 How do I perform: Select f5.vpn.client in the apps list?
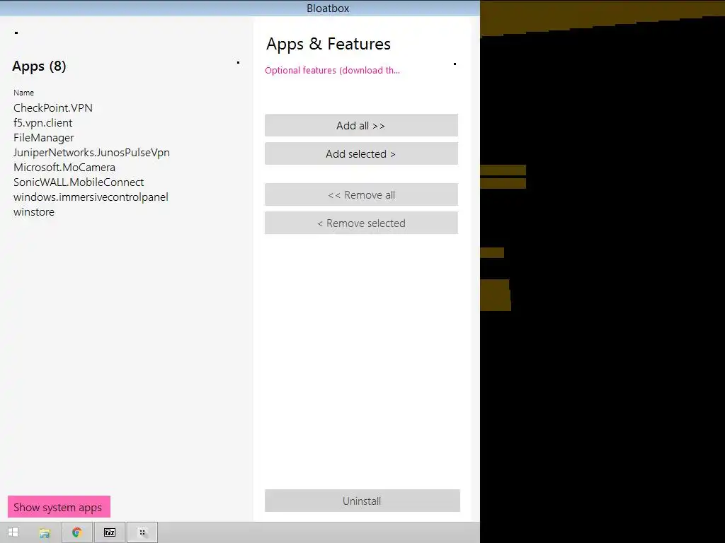(x=42, y=123)
